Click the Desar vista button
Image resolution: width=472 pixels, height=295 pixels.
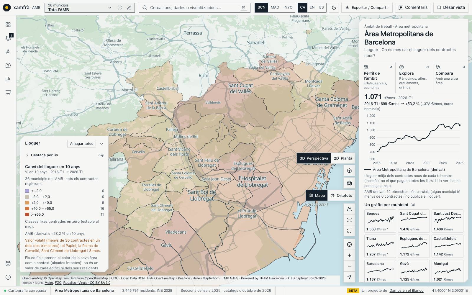pos(451,8)
